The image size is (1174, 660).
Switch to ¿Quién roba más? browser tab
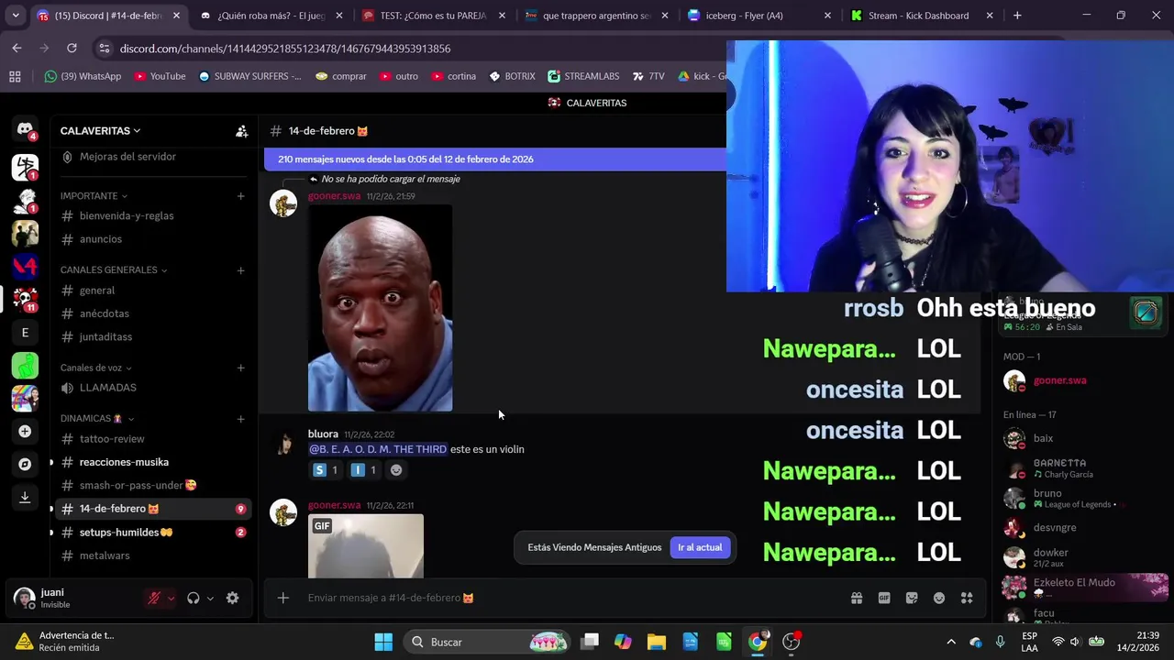point(271,16)
